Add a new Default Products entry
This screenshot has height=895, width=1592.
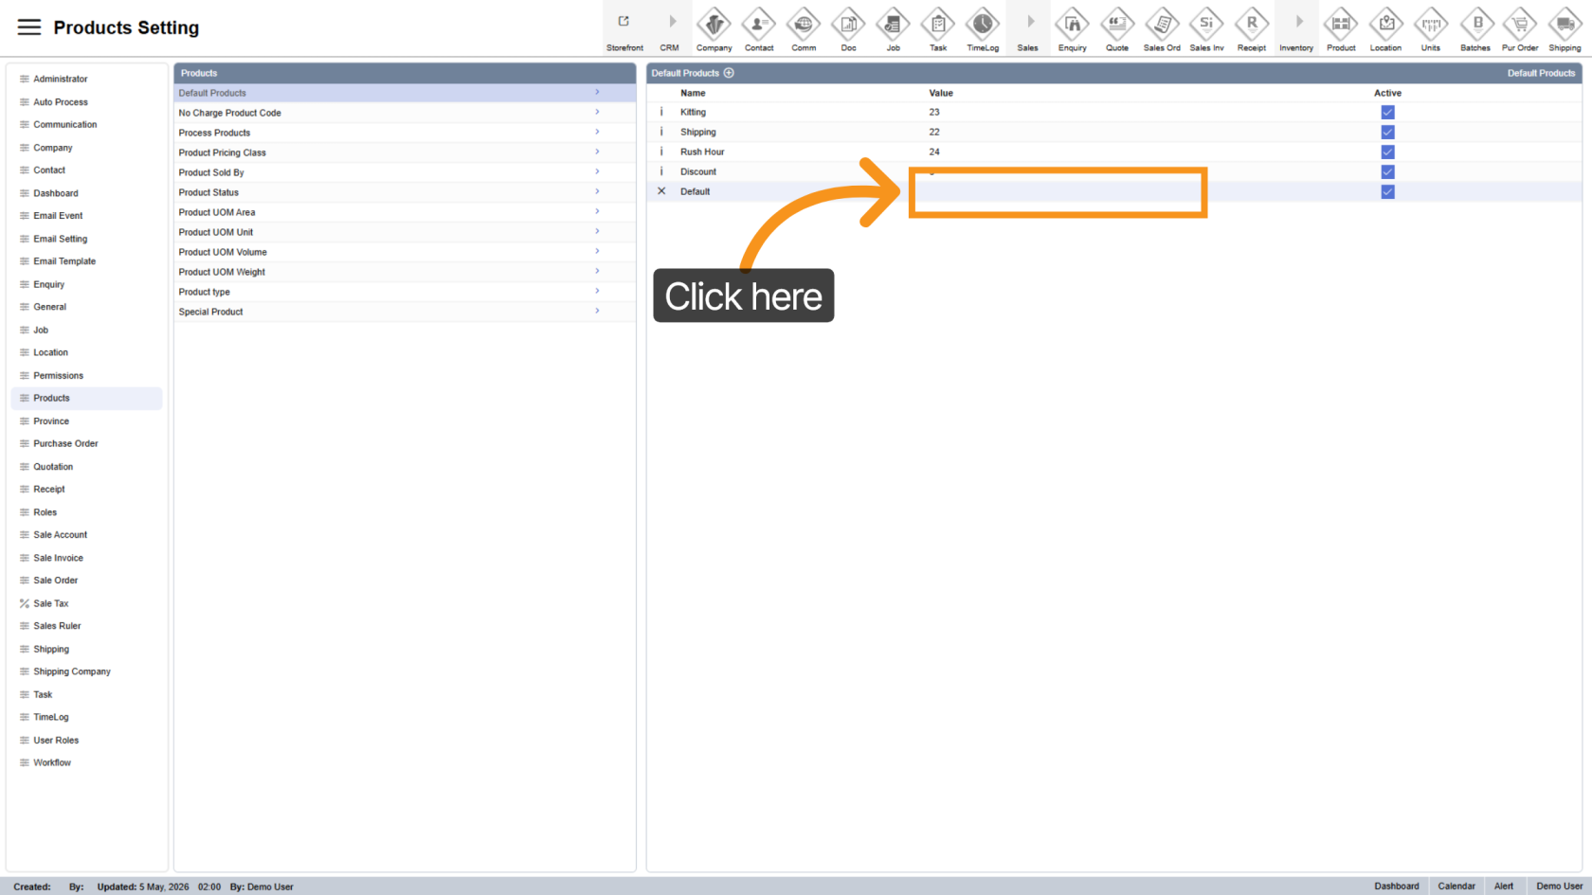click(x=729, y=73)
